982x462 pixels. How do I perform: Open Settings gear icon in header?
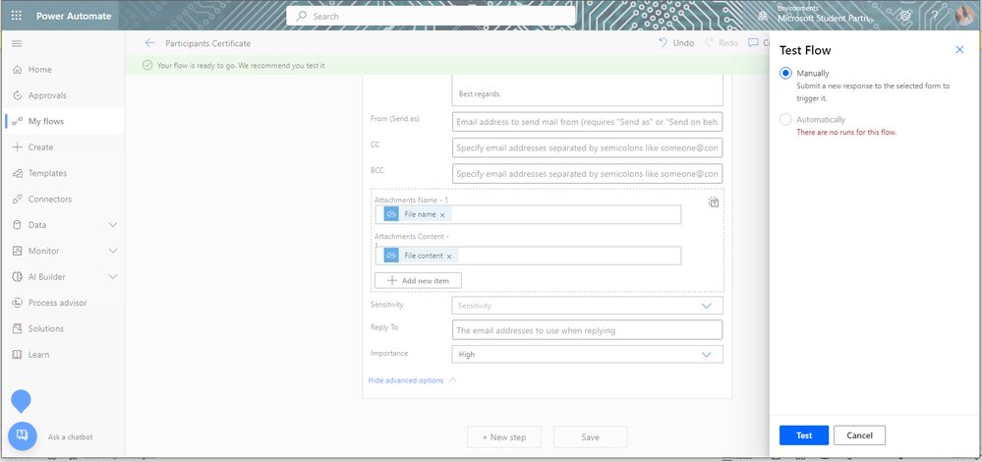(905, 16)
